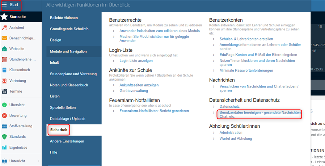Viewport: 325px width, 166px height.
Task: Open the Standards shield icon
Action: coord(4,137)
